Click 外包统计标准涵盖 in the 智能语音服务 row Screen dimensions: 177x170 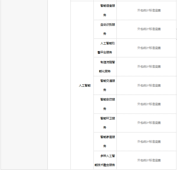pos(149,10)
